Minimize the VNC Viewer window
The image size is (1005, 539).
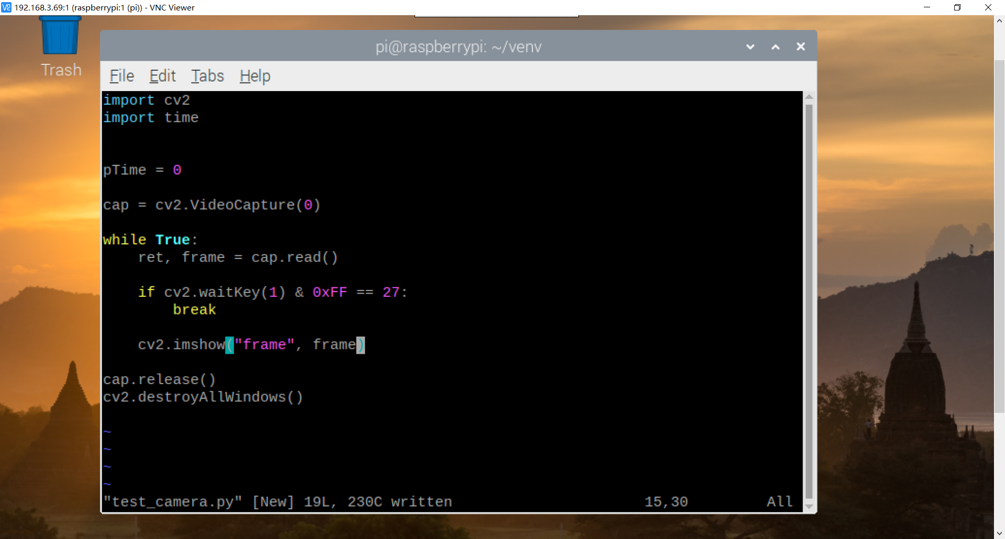(x=927, y=7)
